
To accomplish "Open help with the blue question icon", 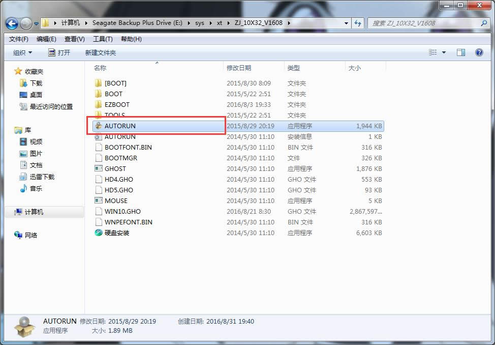I will coord(479,52).
